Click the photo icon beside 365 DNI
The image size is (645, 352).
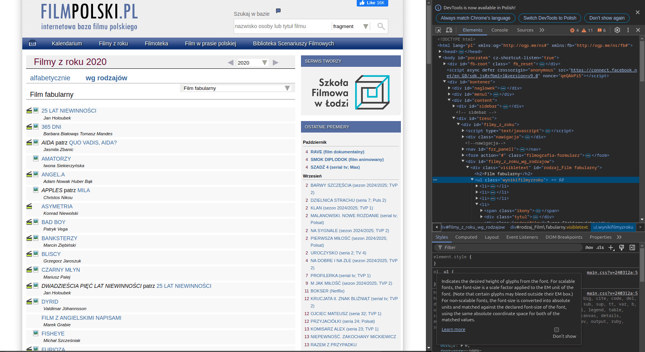click(x=36, y=126)
